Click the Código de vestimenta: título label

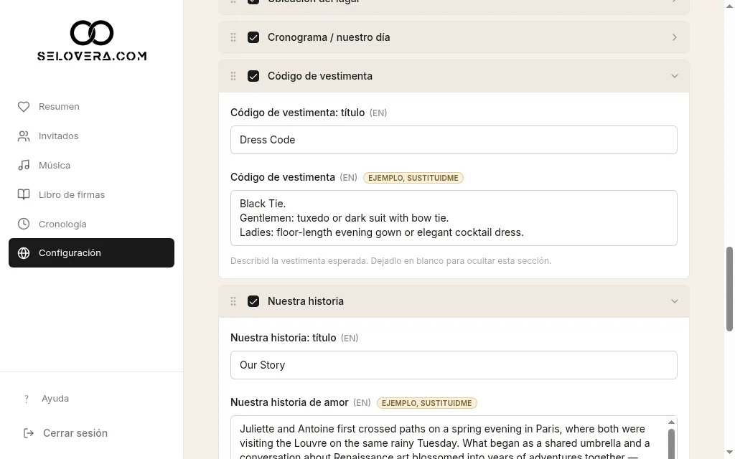tap(298, 113)
